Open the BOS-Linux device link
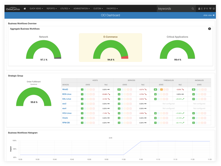The height and width of the screenshot is (166, 221). coord(67,94)
